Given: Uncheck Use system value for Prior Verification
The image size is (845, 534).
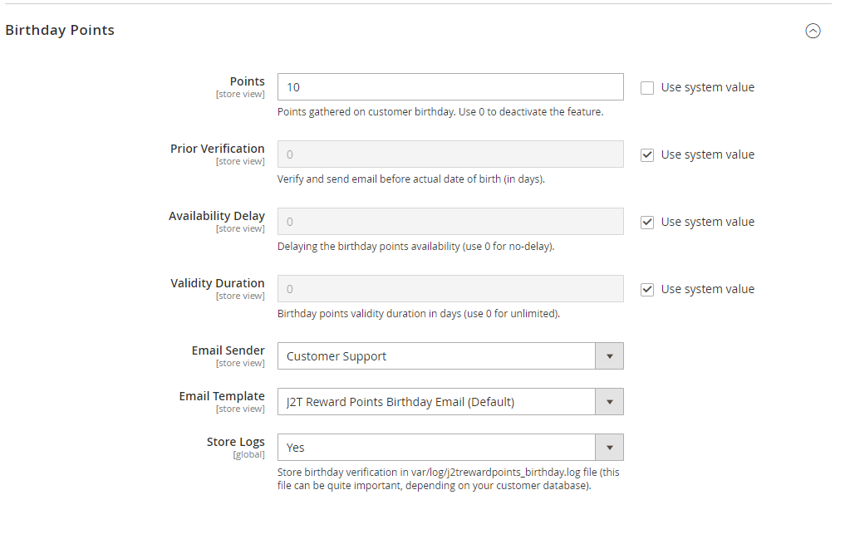Looking at the screenshot, I should tap(647, 154).
